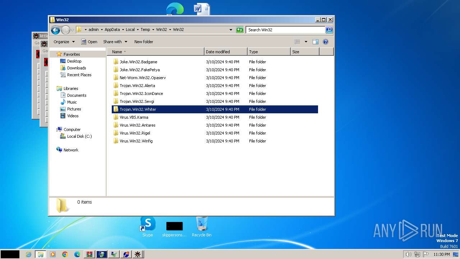Switch to WinRAR taskbar button

tap(89, 254)
